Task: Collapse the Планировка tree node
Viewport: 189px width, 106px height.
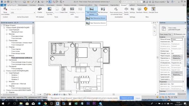Action: (7, 41)
